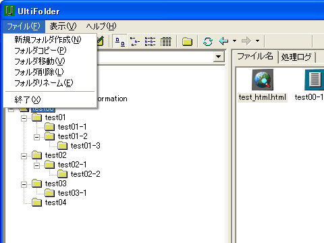Open the folder path combo box dropdown
This screenshot has width=324, height=243.
pos(219,57)
